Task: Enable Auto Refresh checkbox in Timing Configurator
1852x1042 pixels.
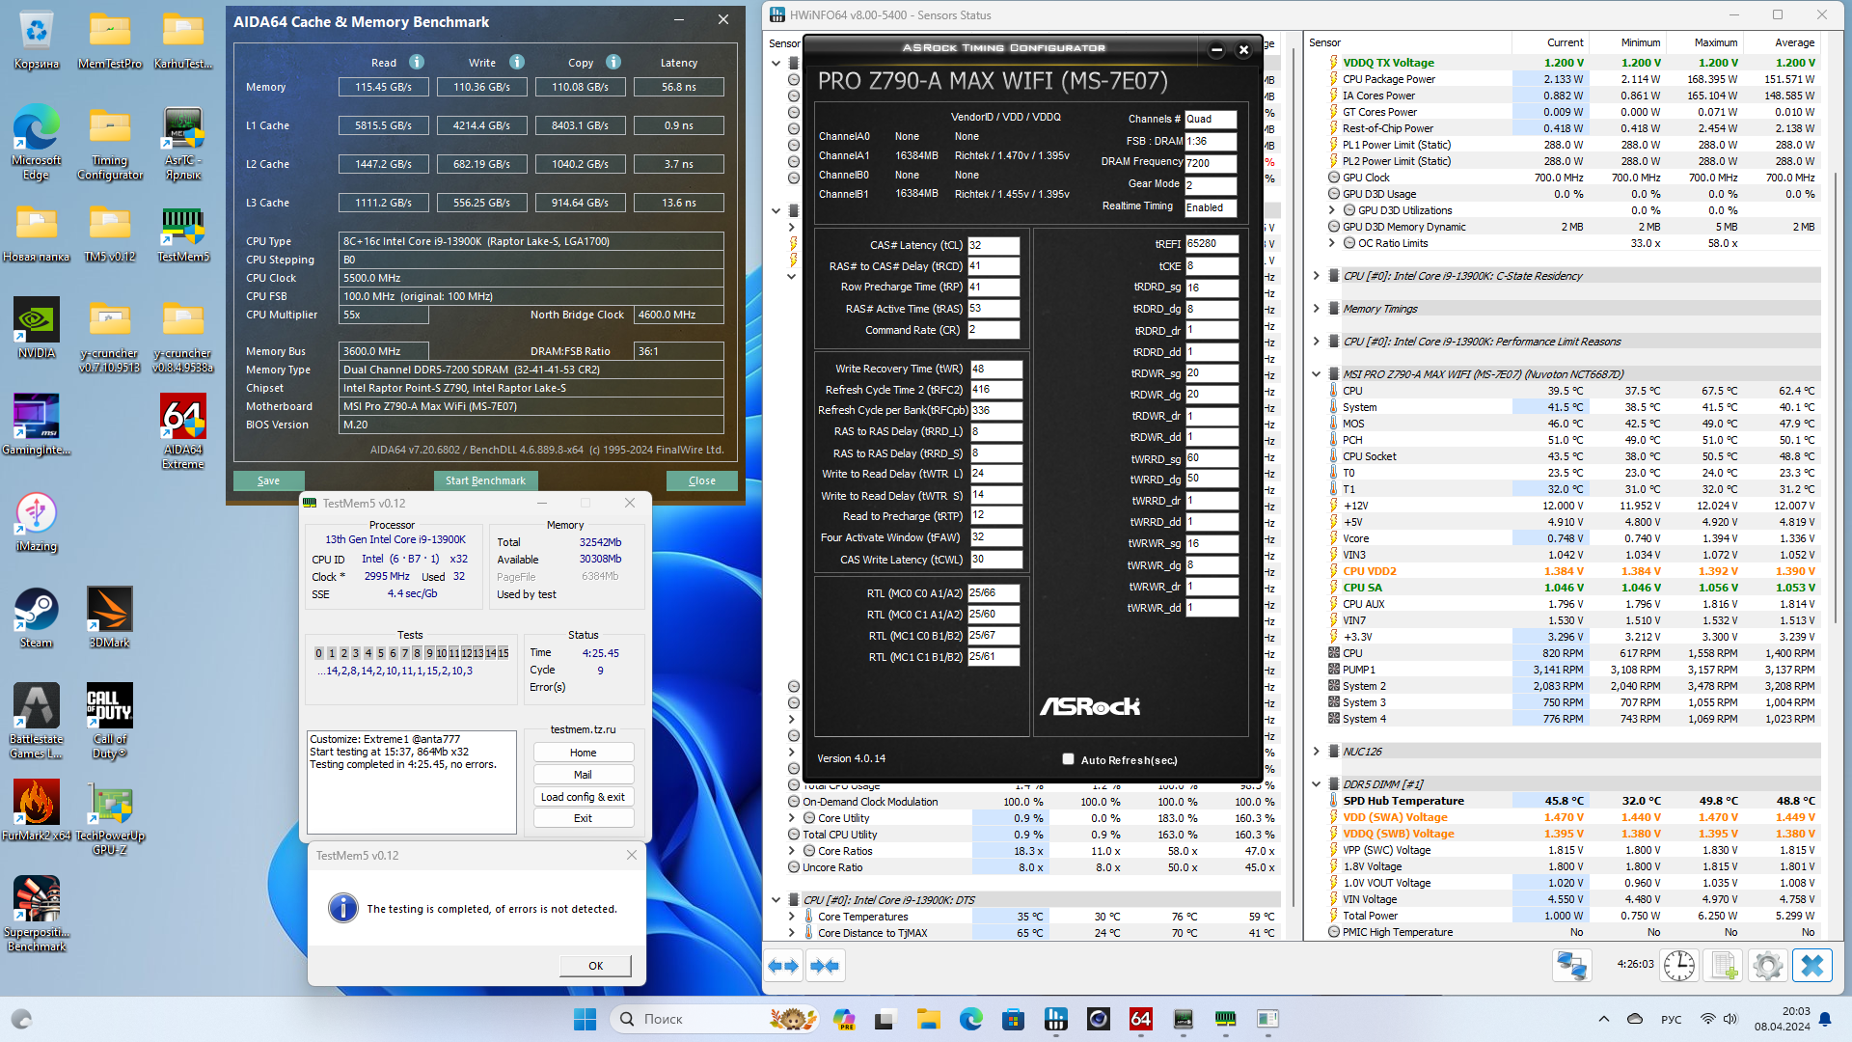Action: 1068,759
